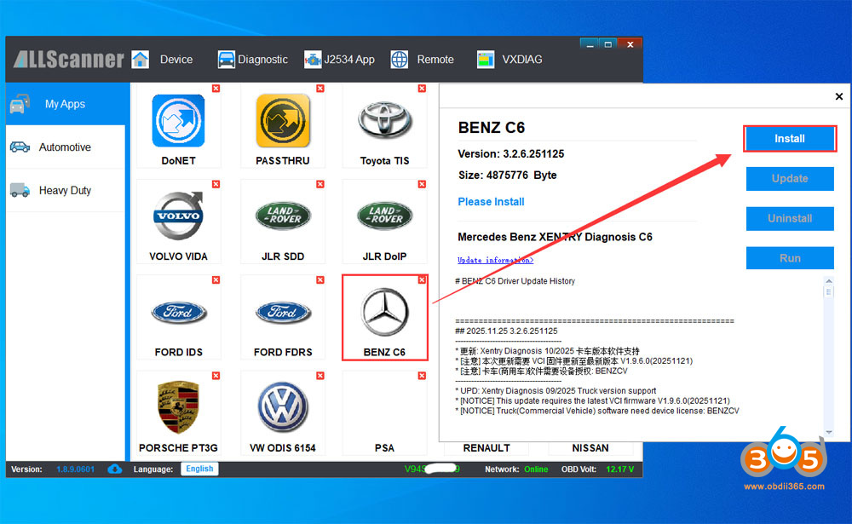Open the PORSCHE PT3G app icon
The height and width of the screenshot is (524, 852).
[x=178, y=407]
